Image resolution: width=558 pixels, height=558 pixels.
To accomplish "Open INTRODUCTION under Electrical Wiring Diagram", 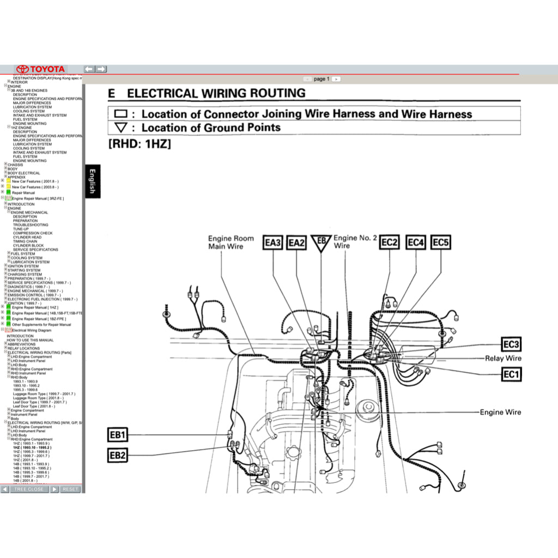I will (x=21, y=336).
